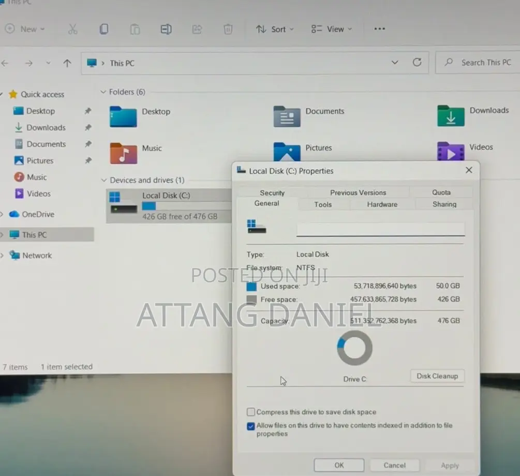
Task: Close the Local Disk Properties dialog
Action: (469, 170)
